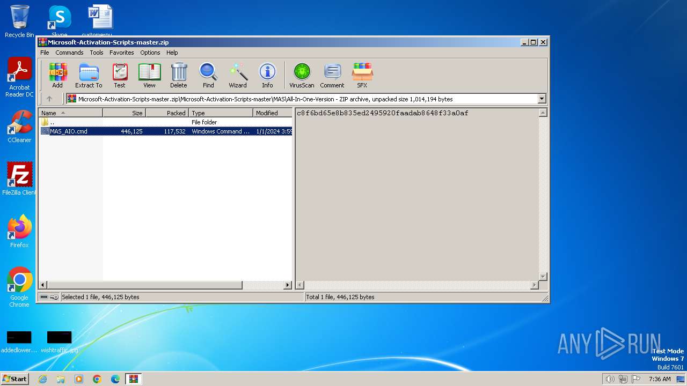Select the Google Chrome desktop icon

19,287
